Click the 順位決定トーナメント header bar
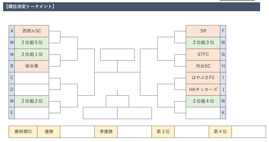Screen dimensions: 269x142 [131, 7]
